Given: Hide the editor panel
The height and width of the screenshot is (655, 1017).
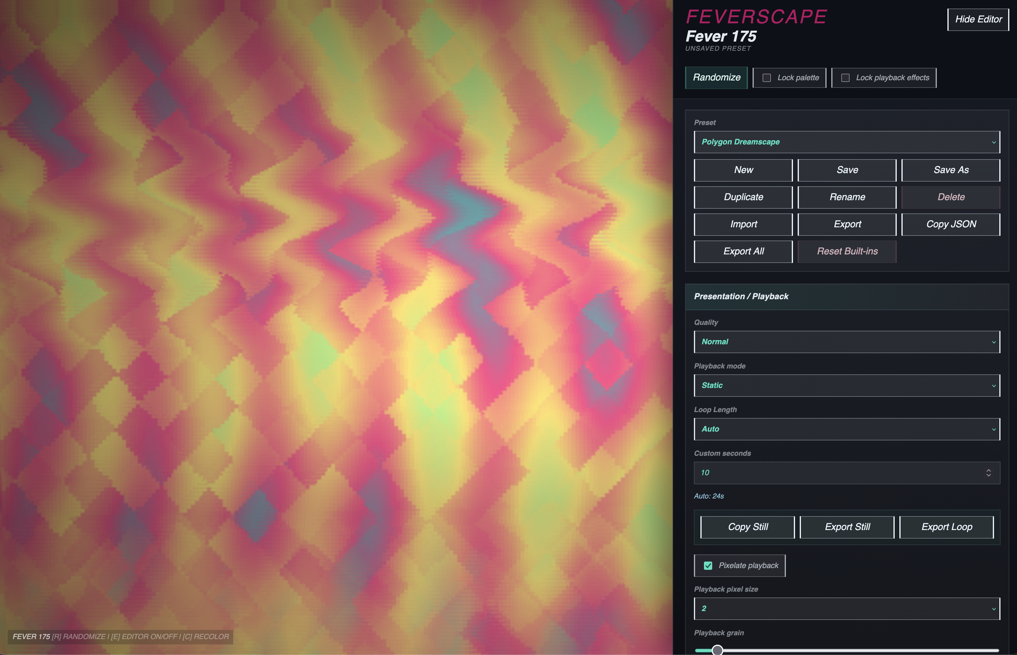Looking at the screenshot, I should (x=978, y=19).
